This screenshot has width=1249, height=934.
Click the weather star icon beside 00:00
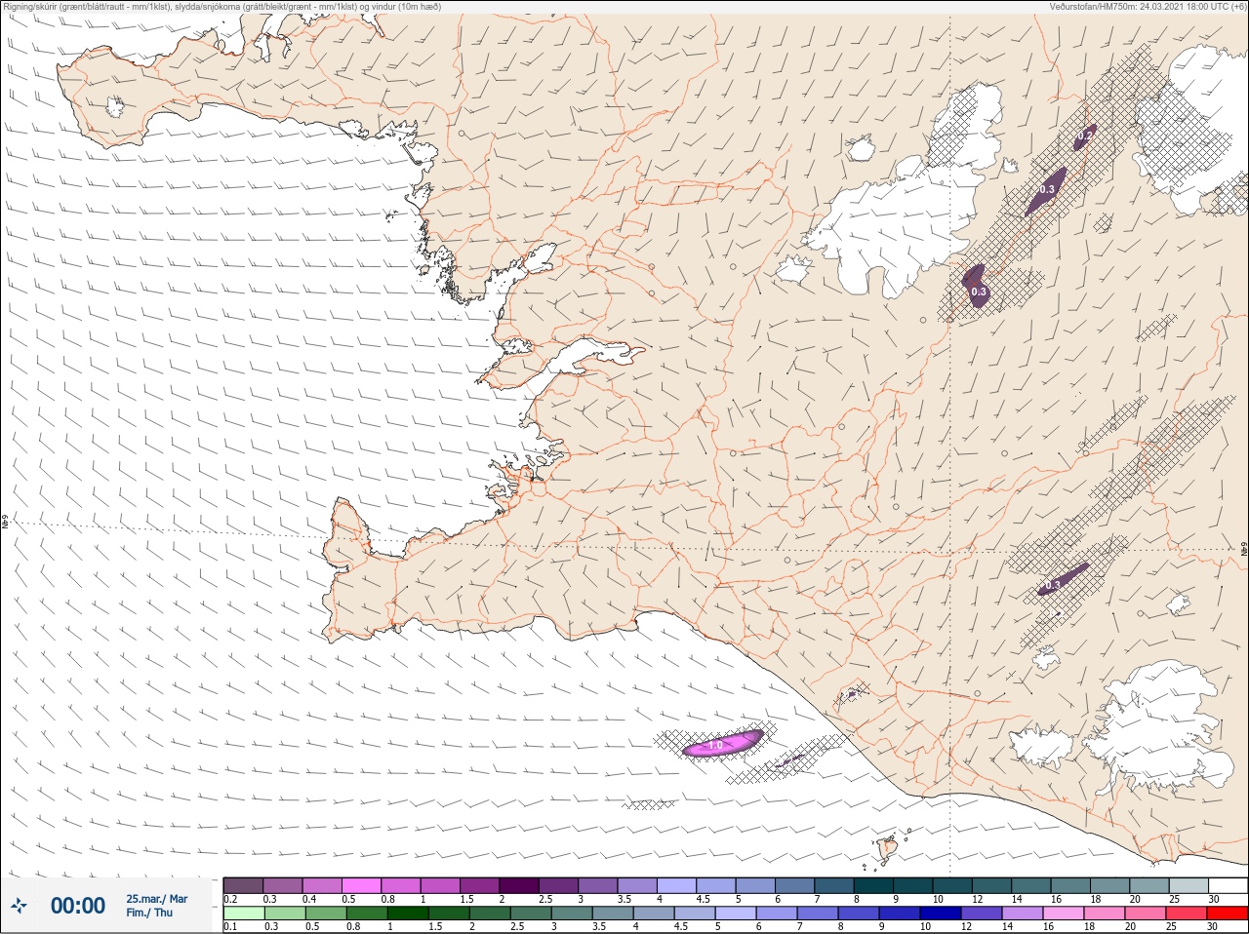(x=19, y=906)
